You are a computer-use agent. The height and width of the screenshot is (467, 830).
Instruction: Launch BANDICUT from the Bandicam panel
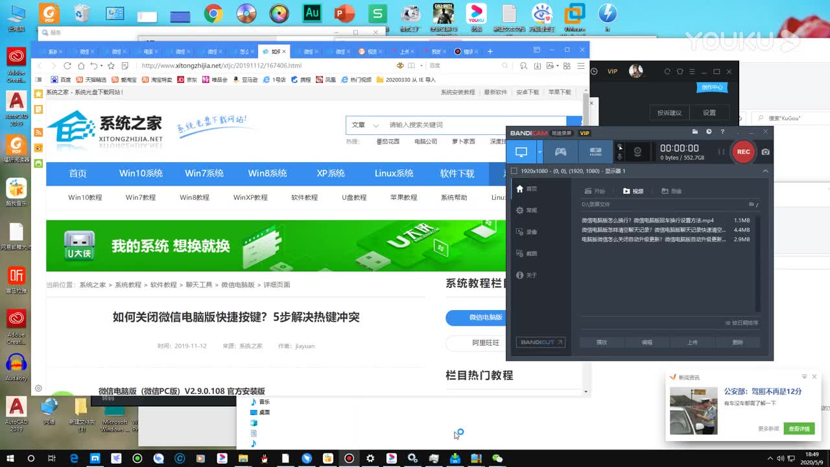point(541,342)
